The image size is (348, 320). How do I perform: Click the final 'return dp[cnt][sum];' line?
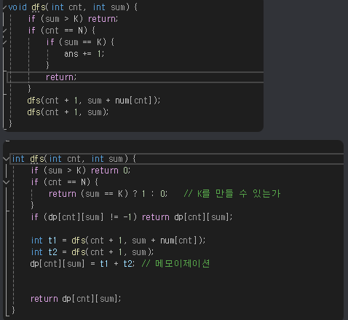click(76, 299)
